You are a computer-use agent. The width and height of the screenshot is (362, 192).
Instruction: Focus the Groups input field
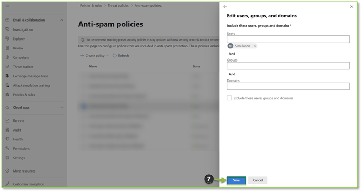(288, 66)
